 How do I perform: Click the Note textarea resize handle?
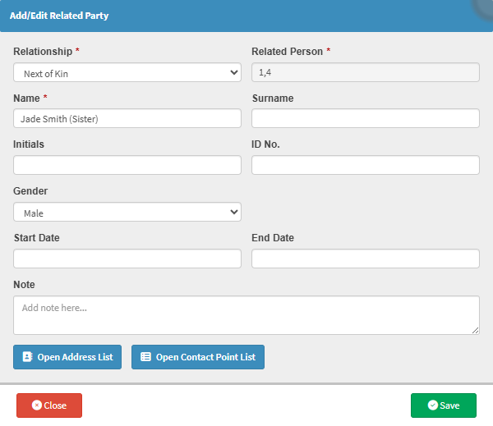pyautogui.click(x=476, y=330)
